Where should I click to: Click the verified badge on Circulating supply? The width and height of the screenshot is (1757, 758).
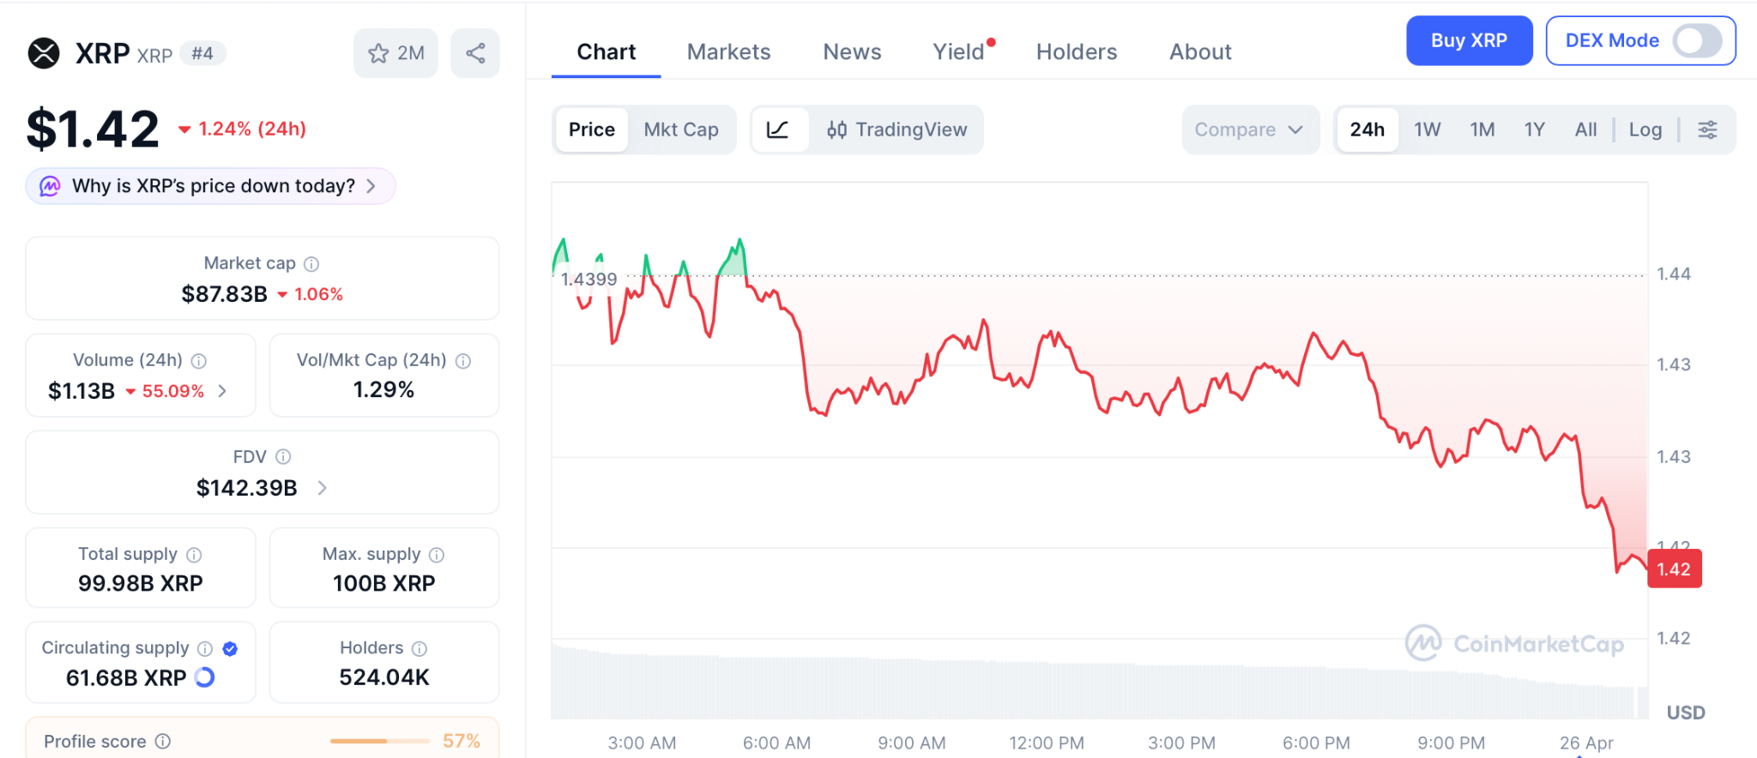click(230, 648)
